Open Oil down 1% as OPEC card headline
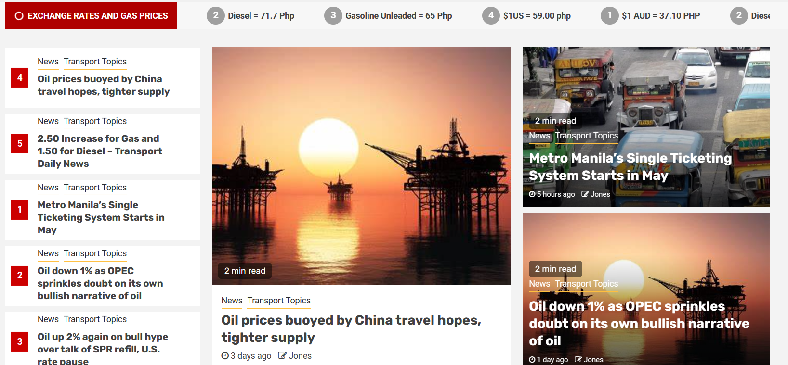Viewport: 788px width, 365px height. [639, 324]
